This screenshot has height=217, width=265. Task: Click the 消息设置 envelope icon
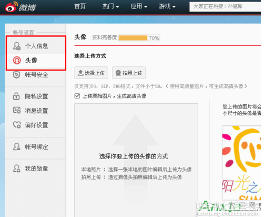(x=17, y=111)
